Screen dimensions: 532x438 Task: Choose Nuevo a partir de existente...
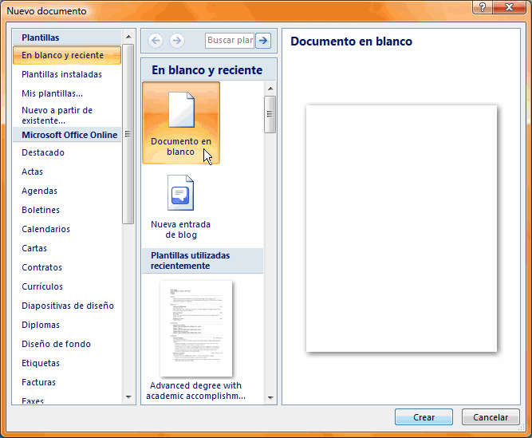point(57,116)
